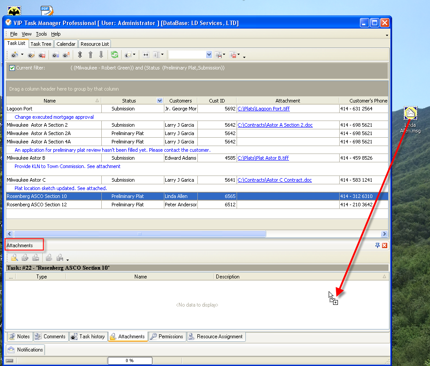Switch to the Task history tab
430x366 pixels.
(x=88, y=337)
